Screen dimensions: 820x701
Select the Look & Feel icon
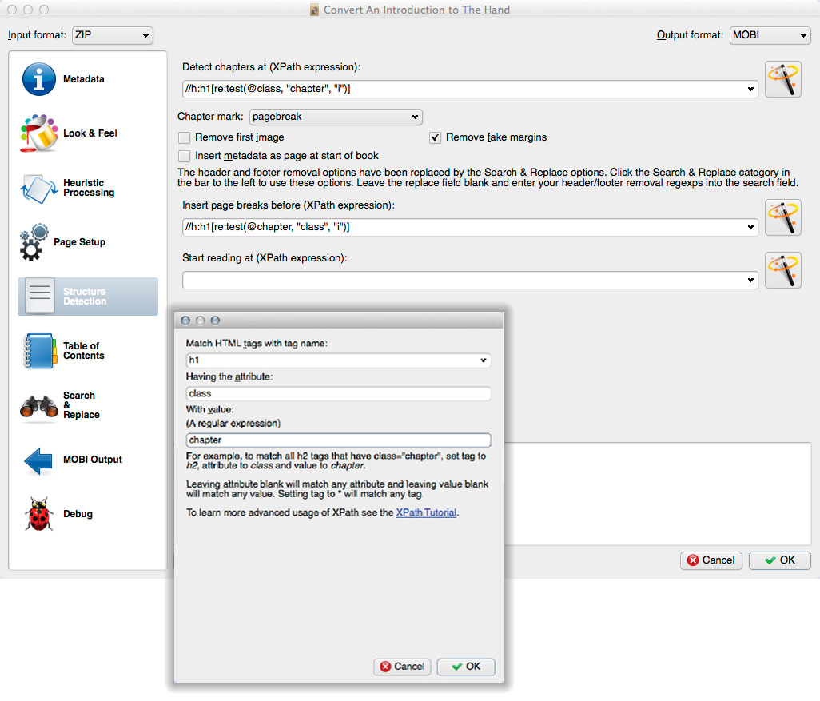click(x=38, y=133)
